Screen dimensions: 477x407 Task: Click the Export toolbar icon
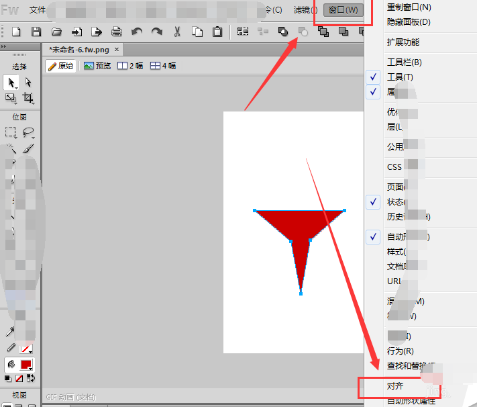coord(97,32)
